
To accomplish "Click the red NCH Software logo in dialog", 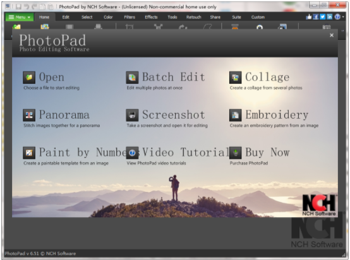I will pyautogui.click(x=319, y=205).
